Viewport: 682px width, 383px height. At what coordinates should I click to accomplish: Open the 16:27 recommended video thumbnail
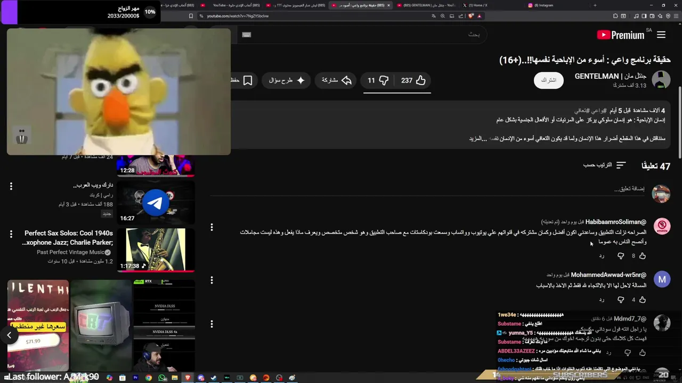click(x=156, y=202)
